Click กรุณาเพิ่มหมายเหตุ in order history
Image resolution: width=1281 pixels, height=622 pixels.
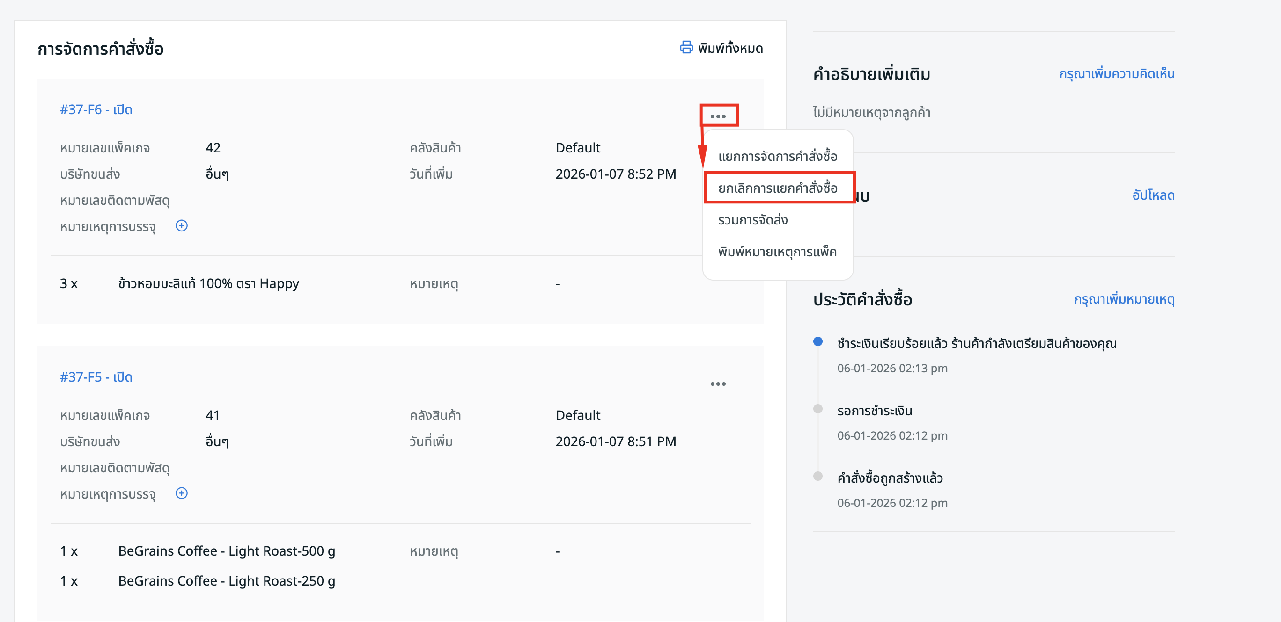(x=1124, y=299)
